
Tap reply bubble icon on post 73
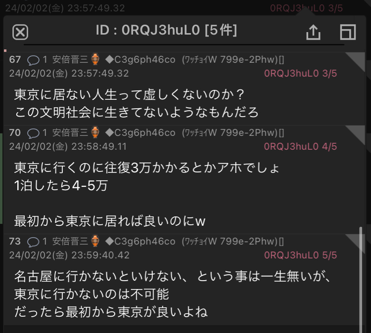(33, 242)
